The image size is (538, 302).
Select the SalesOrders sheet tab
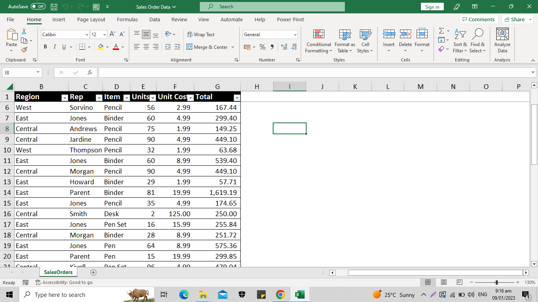pyautogui.click(x=58, y=272)
